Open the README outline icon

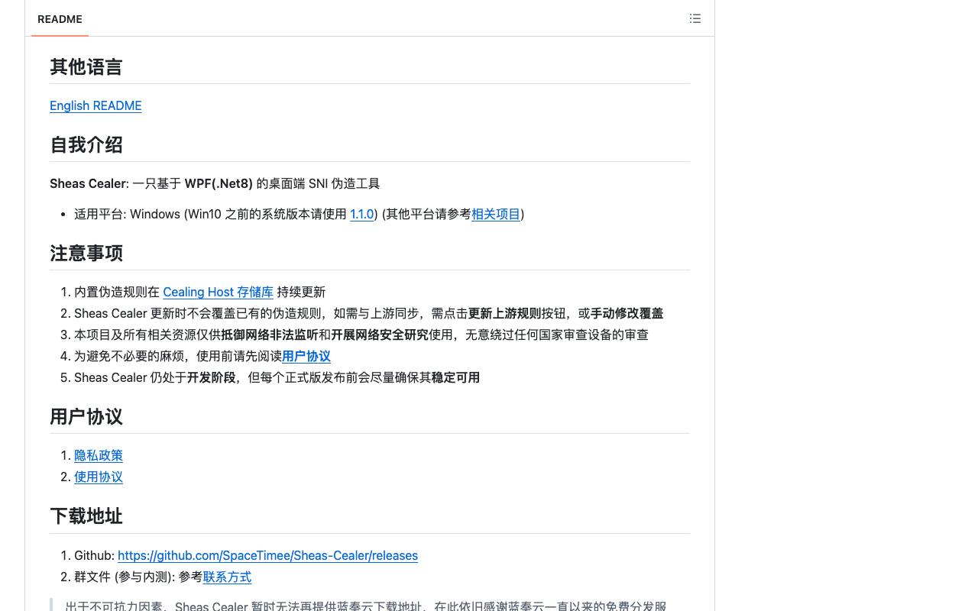pyautogui.click(x=695, y=18)
